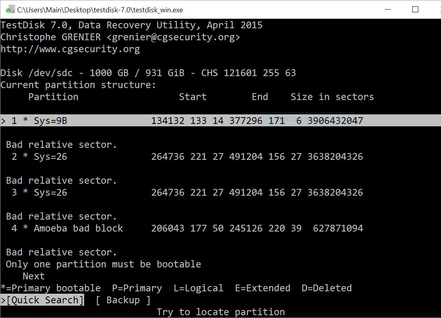
Task: Click the Disk /dev/sdc info line
Action: coord(148,73)
